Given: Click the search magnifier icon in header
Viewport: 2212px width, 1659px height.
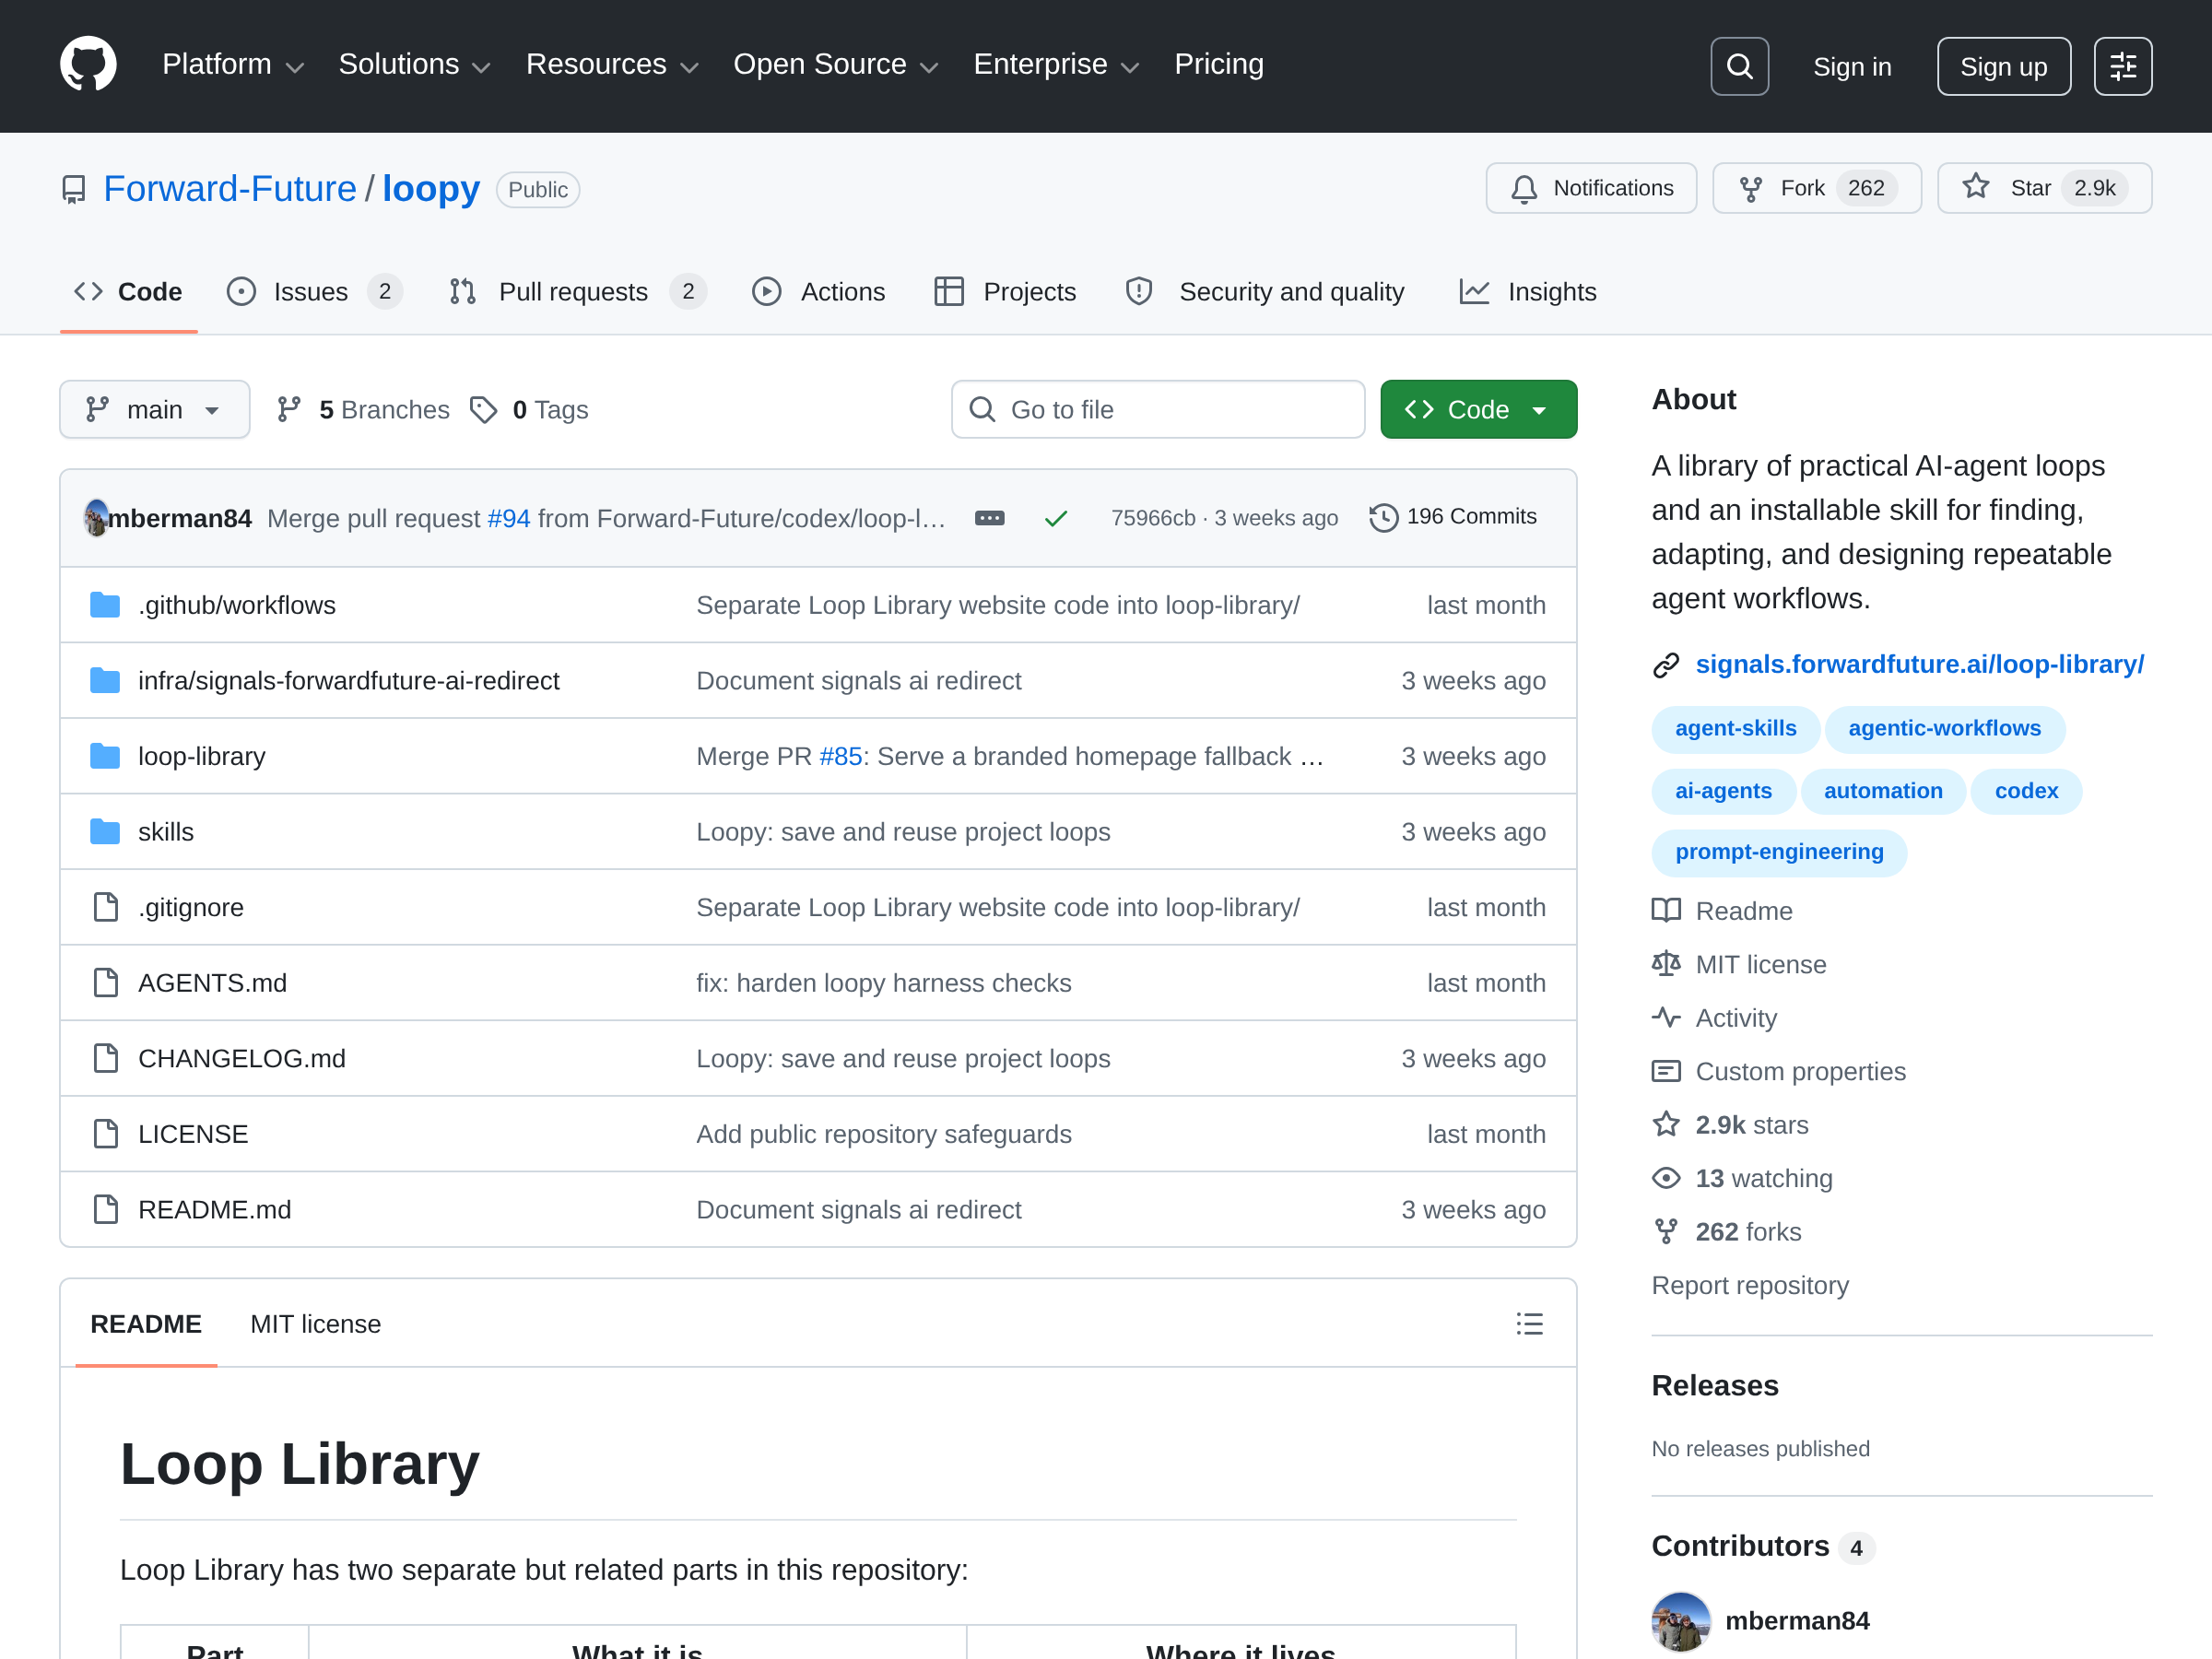Looking at the screenshot, I should pyautogui.click(x=1739, y=66).
